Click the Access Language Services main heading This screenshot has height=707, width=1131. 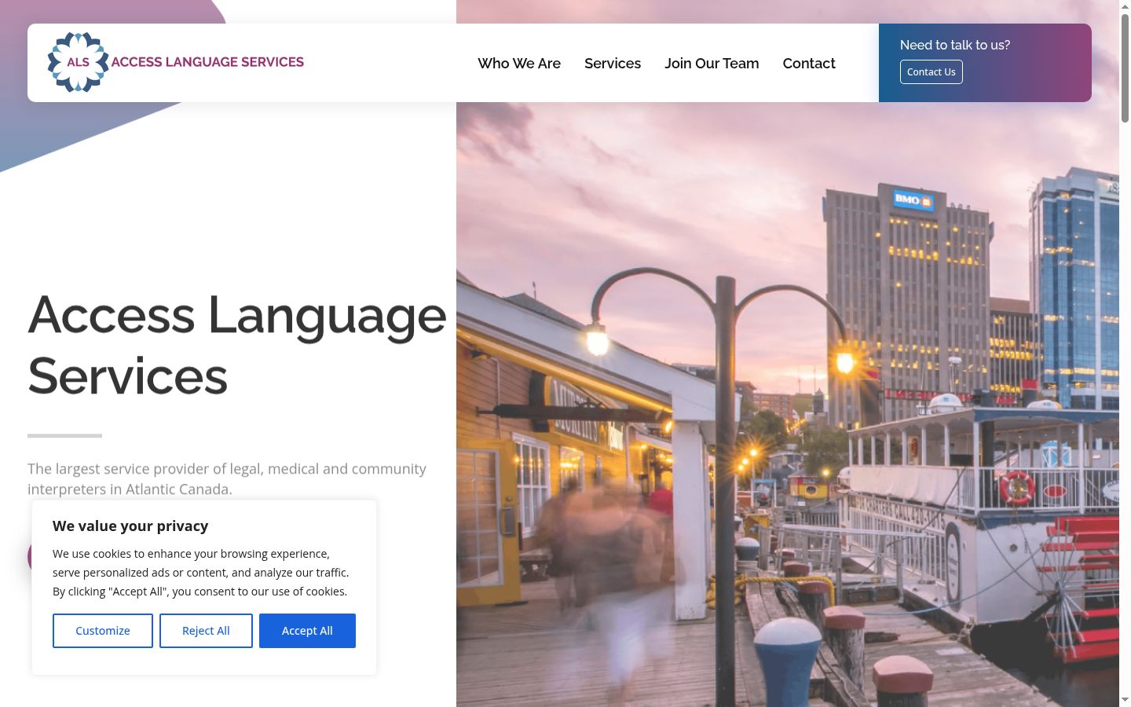[x=237, y=345]
